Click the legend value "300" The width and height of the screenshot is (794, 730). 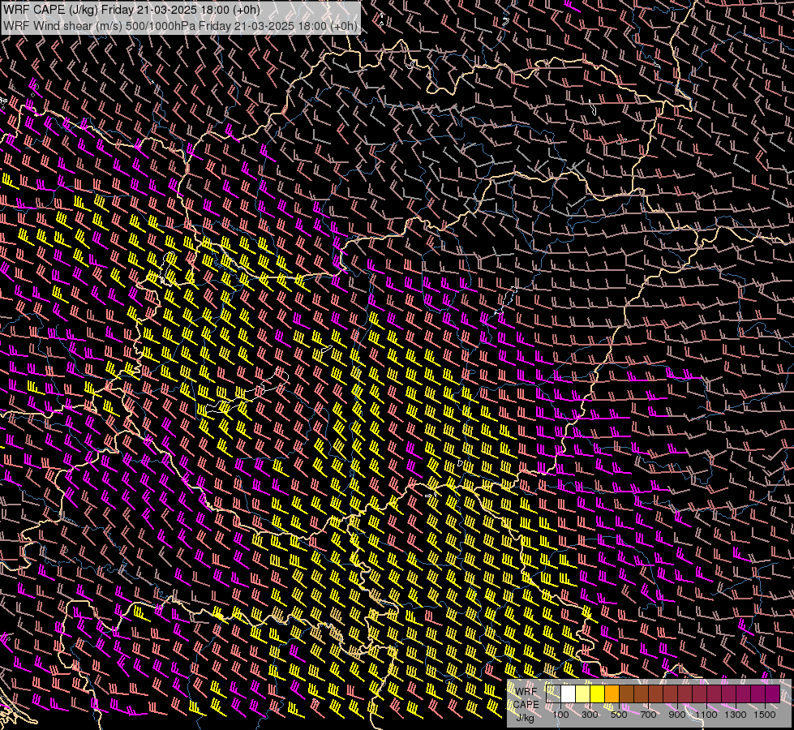pyautogui.click(x=590, y=715)
